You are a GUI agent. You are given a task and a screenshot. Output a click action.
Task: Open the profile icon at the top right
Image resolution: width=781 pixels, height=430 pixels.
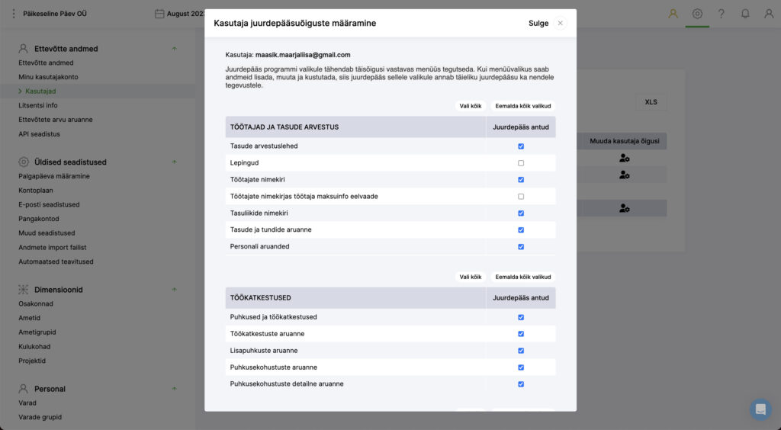(769, 14)
